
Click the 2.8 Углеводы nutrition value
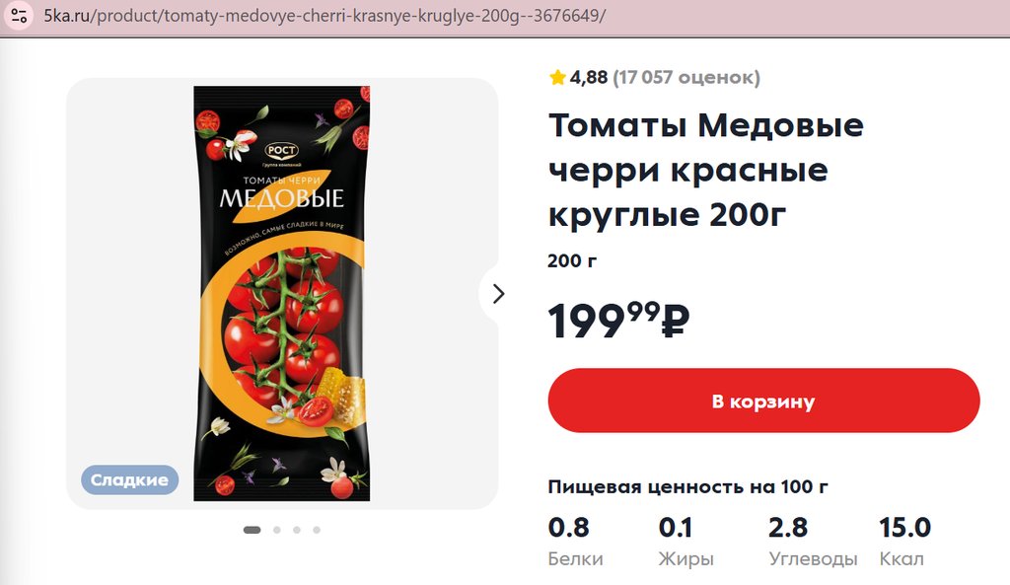click(788, 528)
